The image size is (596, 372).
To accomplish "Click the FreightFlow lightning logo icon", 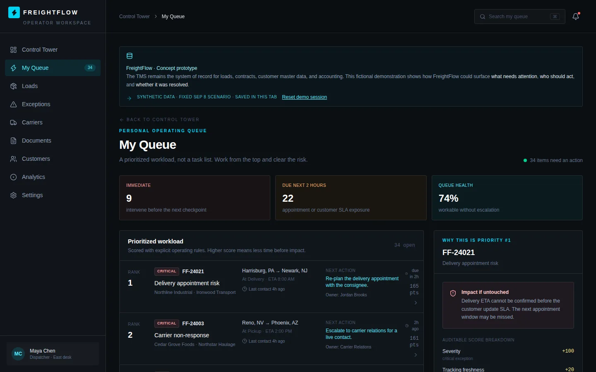I will pyautogui.click(x=14, y=12).
